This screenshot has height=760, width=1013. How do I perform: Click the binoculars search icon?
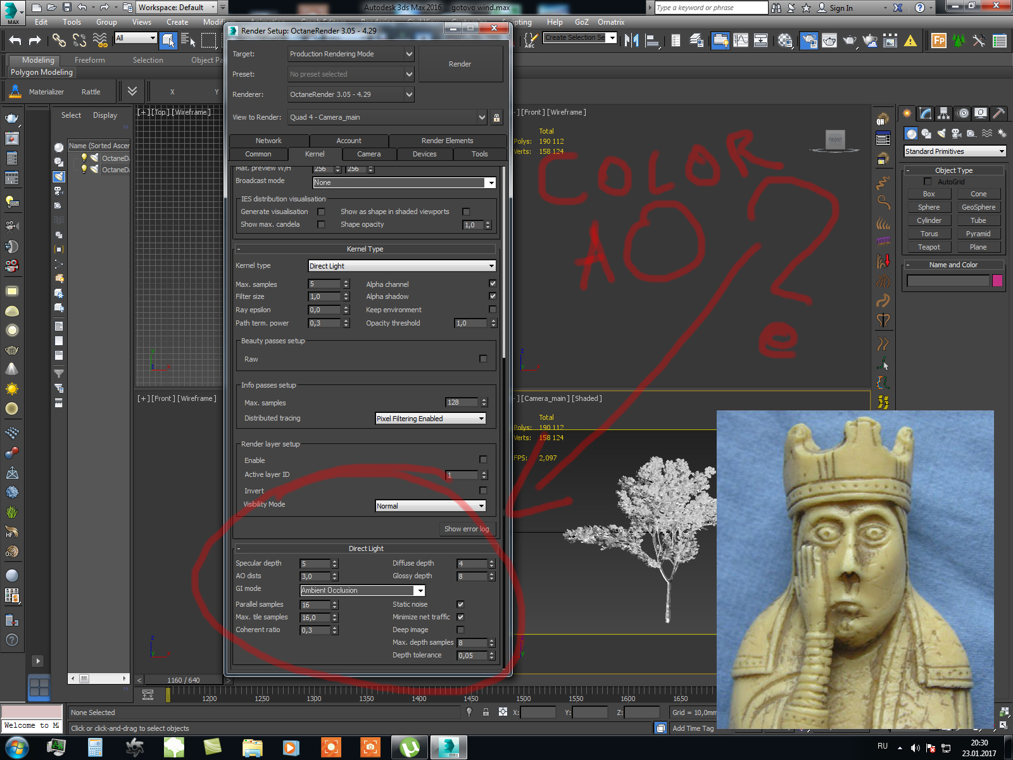pos(776,8)
